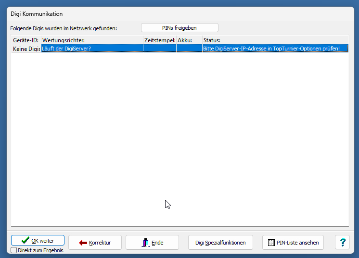Open help with the question mark button
The width and height of the screenshot is (359, 258).
click(x=342, y=243)
